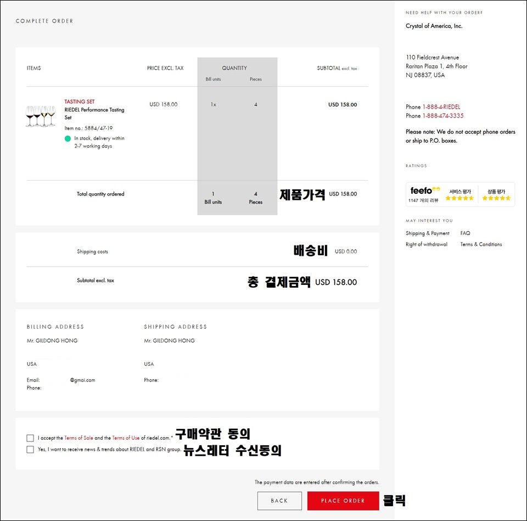The image size is (527, 521).
Task: Call the 1-888-4-RIEDEL phone link
Action: [x=441, y=107]
